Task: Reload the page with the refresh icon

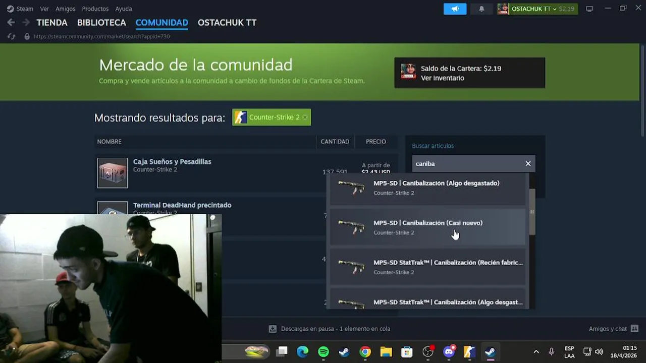Action: tap(12, 36)
